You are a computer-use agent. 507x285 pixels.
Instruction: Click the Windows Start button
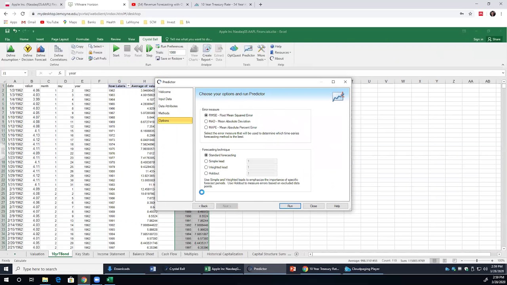tap(6, 269)
